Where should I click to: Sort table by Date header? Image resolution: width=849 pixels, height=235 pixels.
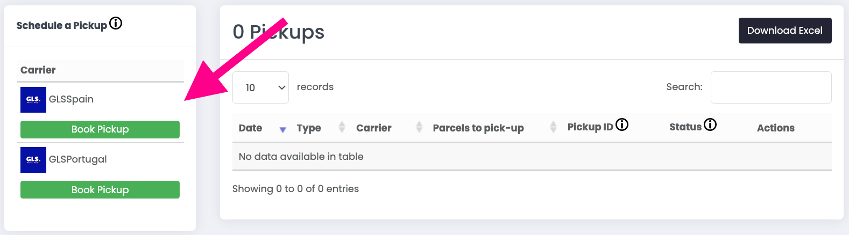pyautogui.click(x=250, y=128)
